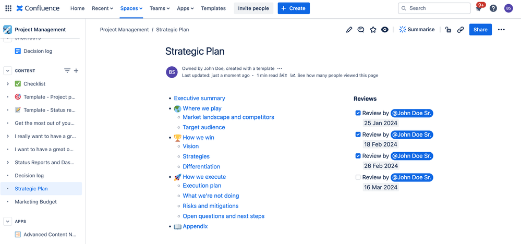The image size is (521, 244).
Task: Click See how many people viewed this page
Action: [x=337, y=76]
